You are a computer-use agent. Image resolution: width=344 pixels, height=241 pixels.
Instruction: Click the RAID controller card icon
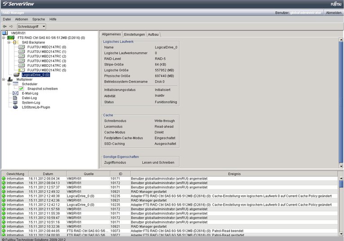[x=11, y=38]
